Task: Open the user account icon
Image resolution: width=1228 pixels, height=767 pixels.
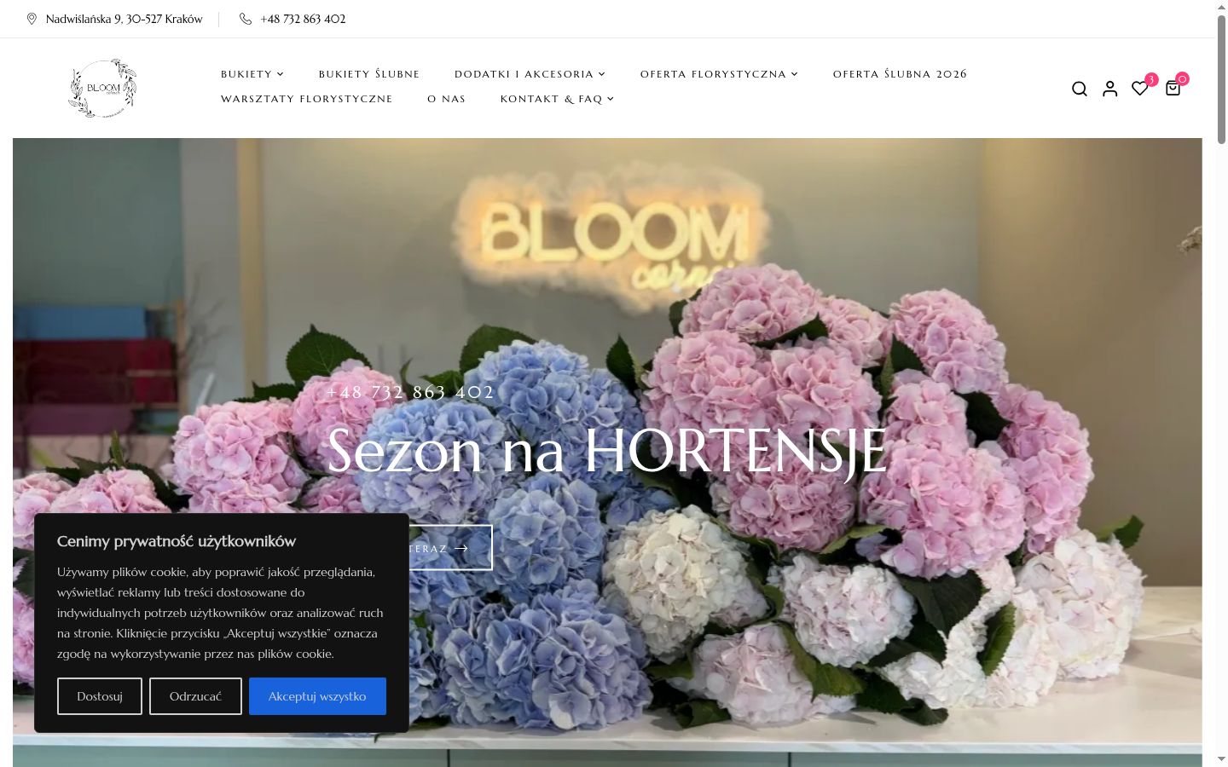Action: (1109, 89)
